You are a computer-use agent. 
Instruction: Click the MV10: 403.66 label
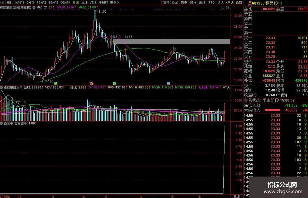[x=139, y=87]
